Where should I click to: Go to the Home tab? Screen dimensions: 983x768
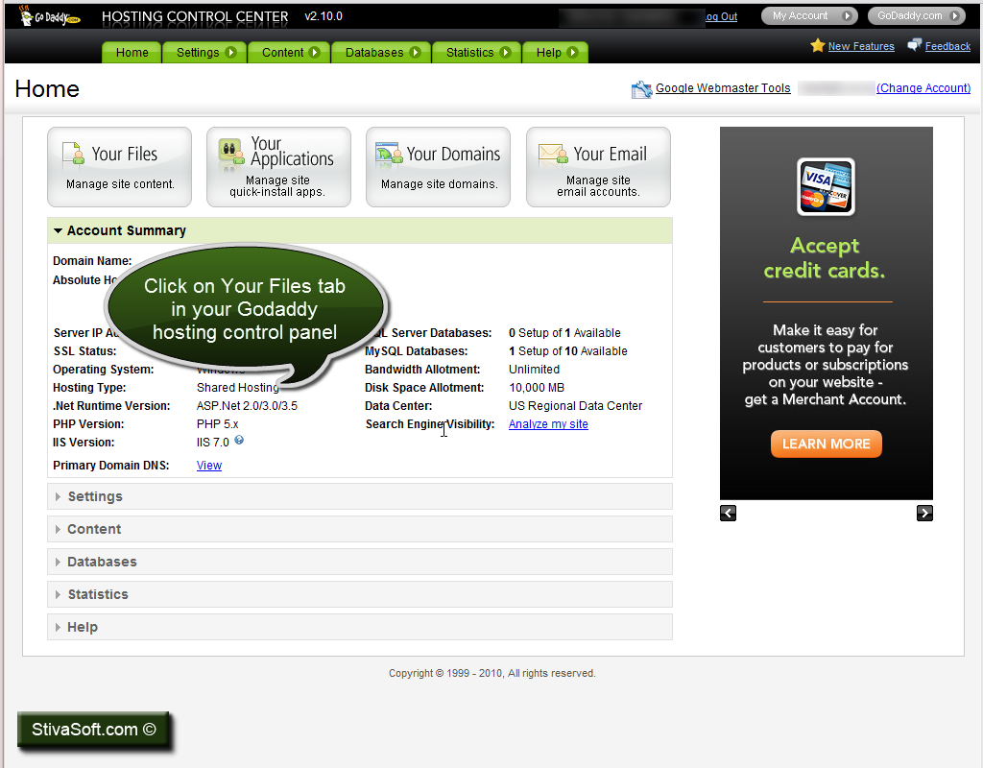pos(132,53)
